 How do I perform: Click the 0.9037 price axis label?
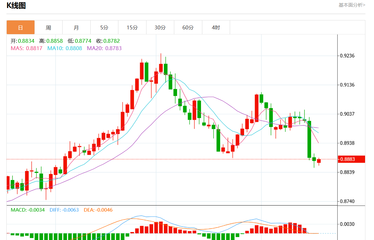pyautogui.click(x=347, y=114)
